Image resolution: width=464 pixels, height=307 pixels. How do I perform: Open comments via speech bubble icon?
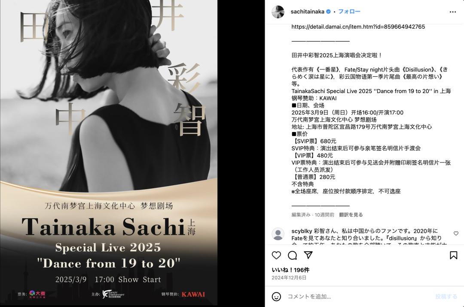pos(293,256)
